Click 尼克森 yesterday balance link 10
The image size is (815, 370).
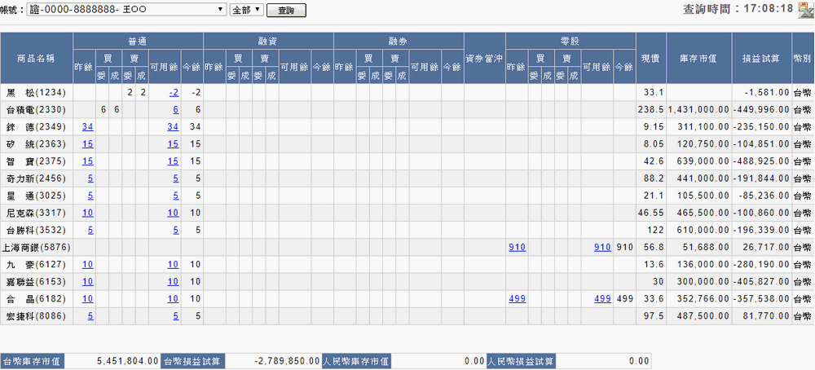(87, 212)
